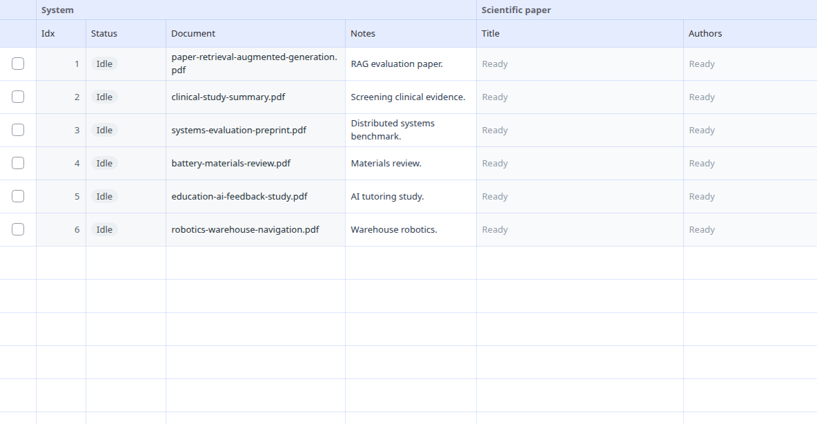Select the systems-evaluation-preprint.pdf cell
The image size is (817, 424).
point(255,130)
